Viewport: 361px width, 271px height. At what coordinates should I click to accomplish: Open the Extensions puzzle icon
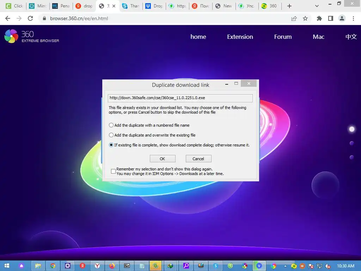point(319,18)
